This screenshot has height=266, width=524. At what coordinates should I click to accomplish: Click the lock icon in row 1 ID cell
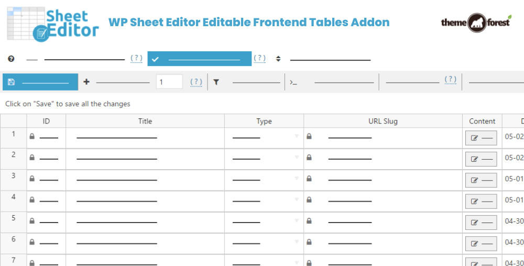pos(32,136)
